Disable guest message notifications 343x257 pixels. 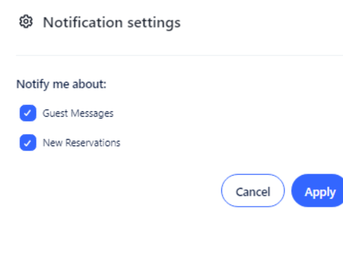click(28, 113)
